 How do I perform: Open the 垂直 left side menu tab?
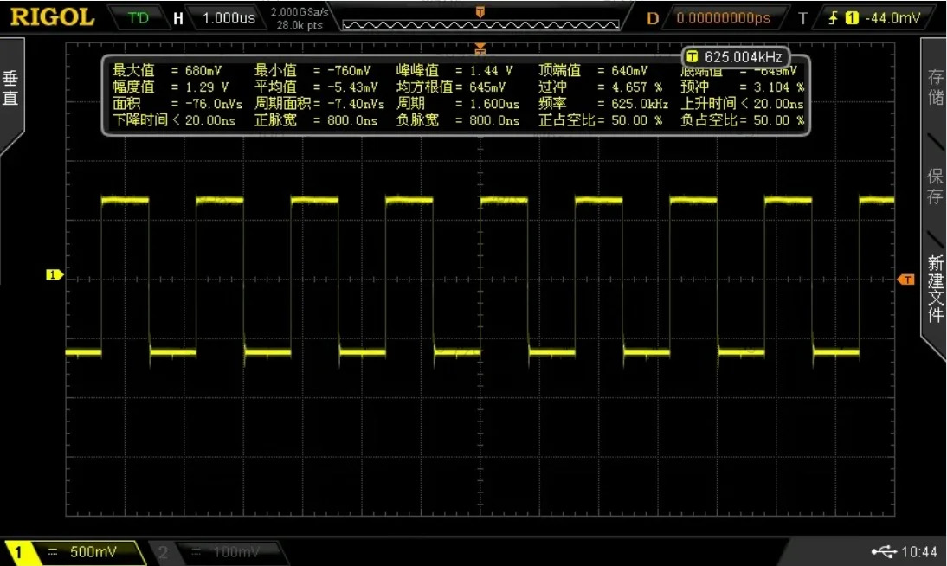(11, 89)
